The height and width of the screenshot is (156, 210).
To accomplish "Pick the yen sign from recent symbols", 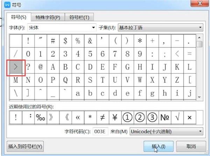I will (115, 118).
